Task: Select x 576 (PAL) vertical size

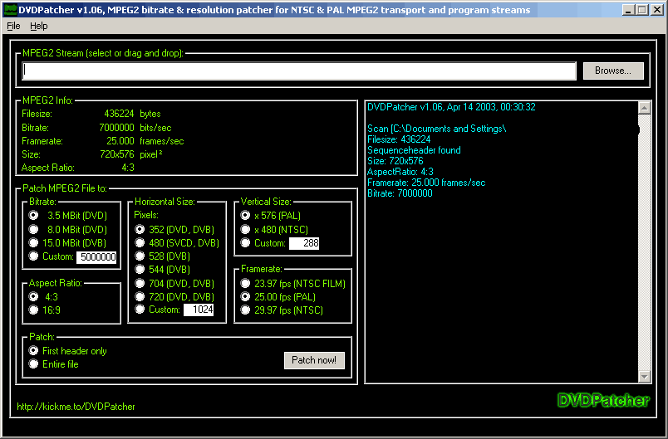Action: click(245, 216)
